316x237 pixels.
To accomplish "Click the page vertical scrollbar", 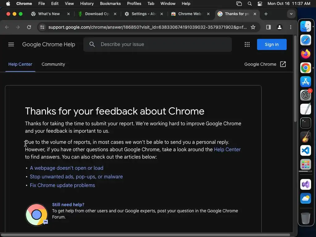I will point(295,79).
